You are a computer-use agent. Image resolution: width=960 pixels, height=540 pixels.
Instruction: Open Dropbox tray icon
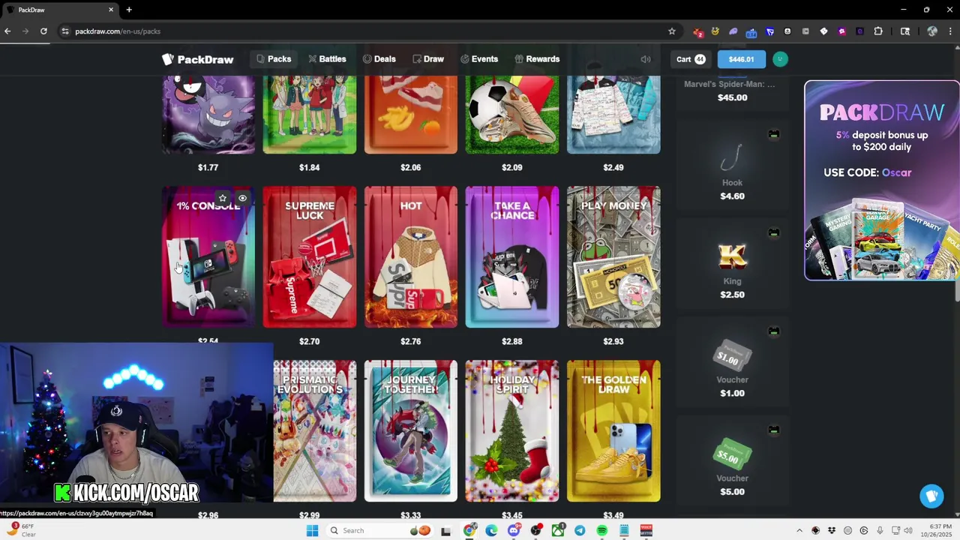coord(831,531)
